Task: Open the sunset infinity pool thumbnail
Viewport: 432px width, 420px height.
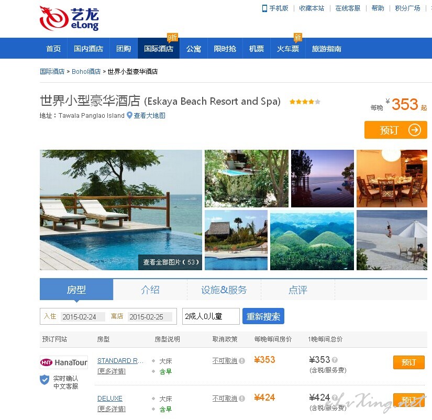Action: pyautogui.click(x=323, y=179)
